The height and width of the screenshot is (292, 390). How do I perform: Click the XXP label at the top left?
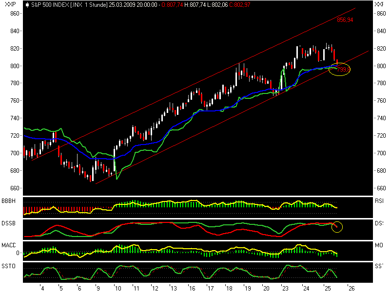(x=10, y=4)
